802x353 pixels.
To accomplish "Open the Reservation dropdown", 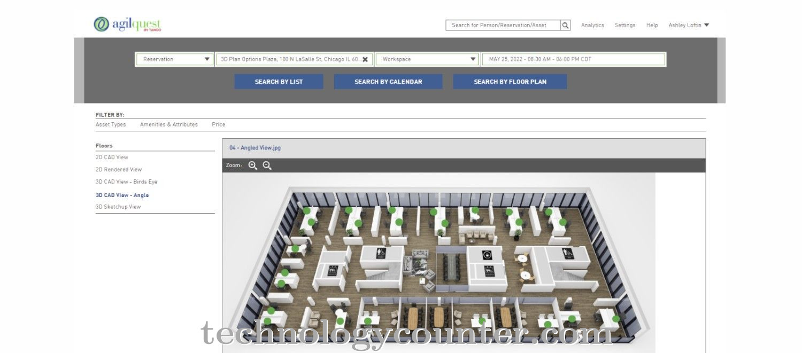I will 175,59.
